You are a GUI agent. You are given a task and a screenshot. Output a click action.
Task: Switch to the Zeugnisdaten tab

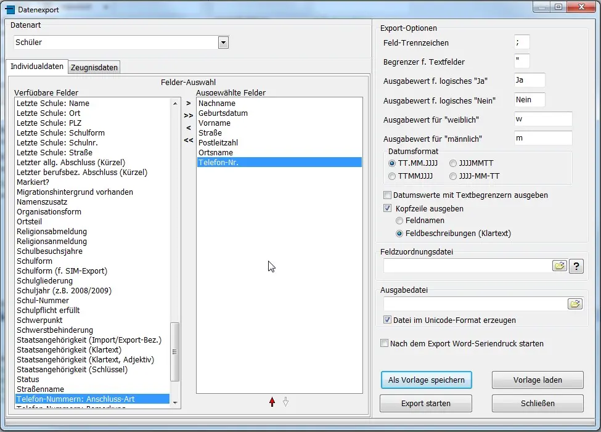click(94, 67)
